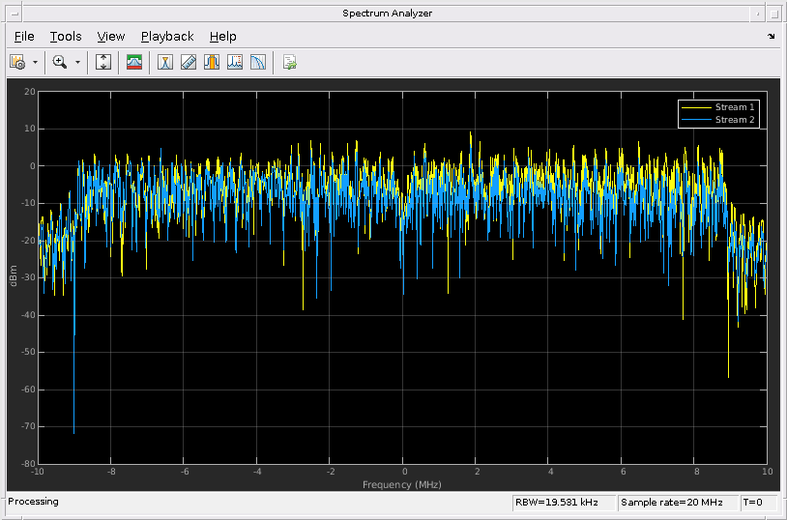
Task: Toggle Stream 2 visibility in legend
Action: pos(735,120)
